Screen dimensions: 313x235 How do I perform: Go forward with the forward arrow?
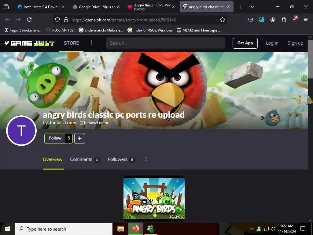[18, 20]
